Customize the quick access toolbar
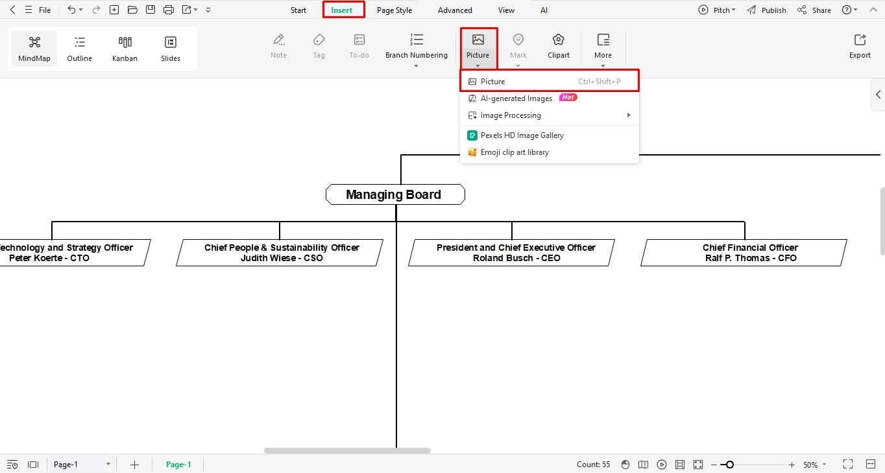 coord(208,10)
